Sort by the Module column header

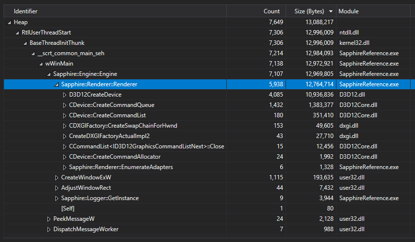349,11
